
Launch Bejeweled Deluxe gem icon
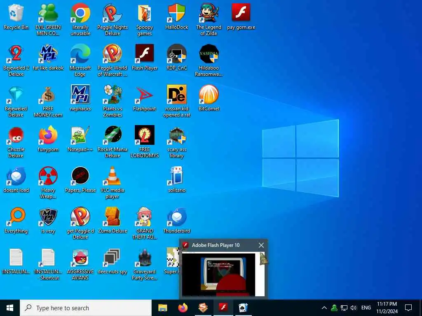coord(16,101)
